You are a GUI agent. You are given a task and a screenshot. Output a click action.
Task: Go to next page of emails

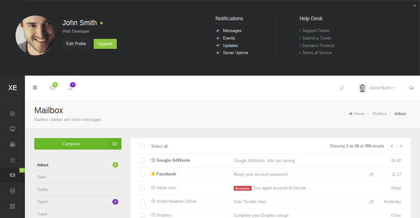(401, 146)
